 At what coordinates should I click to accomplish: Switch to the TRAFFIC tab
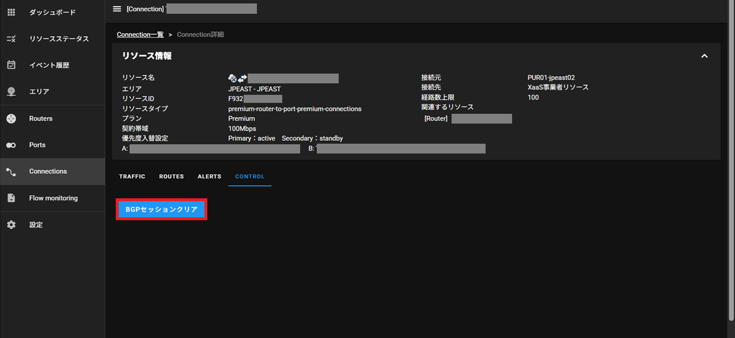[132, 176]
